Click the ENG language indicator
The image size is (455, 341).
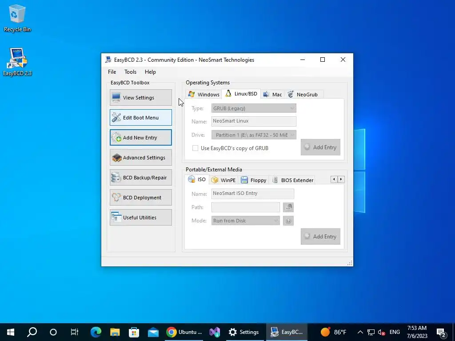point(395,332)
